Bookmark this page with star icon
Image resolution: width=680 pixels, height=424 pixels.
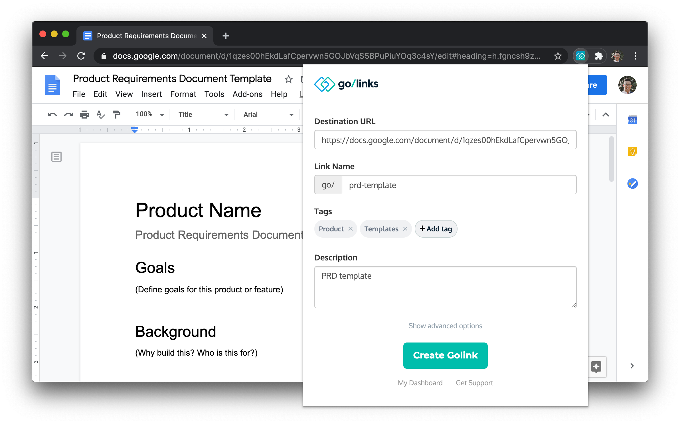point(558,56)
